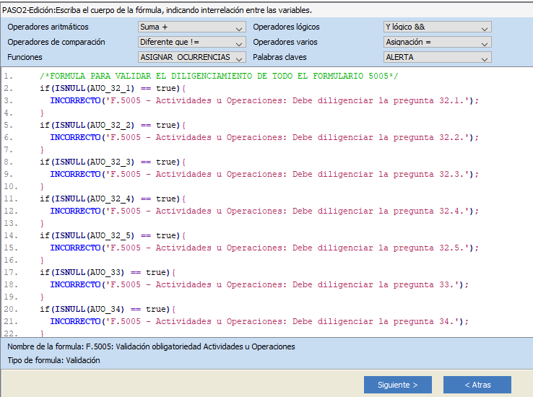Screen dimensions: 533x397
Task: Click the INCORRECTO message for pregunta 34
Action: [259, 321]
